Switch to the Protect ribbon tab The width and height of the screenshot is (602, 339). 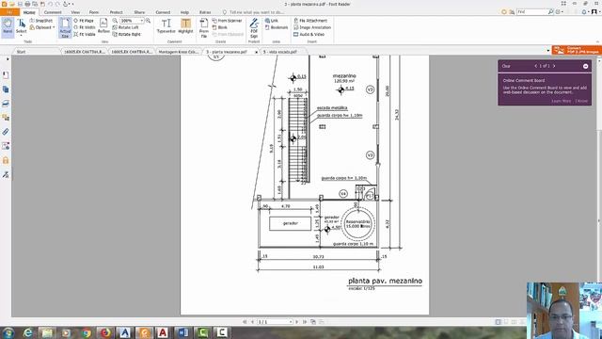(116, 12)
